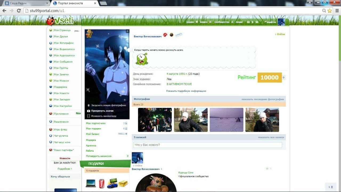
Task: Open Мой баланс link
Action: click(93, 134)
